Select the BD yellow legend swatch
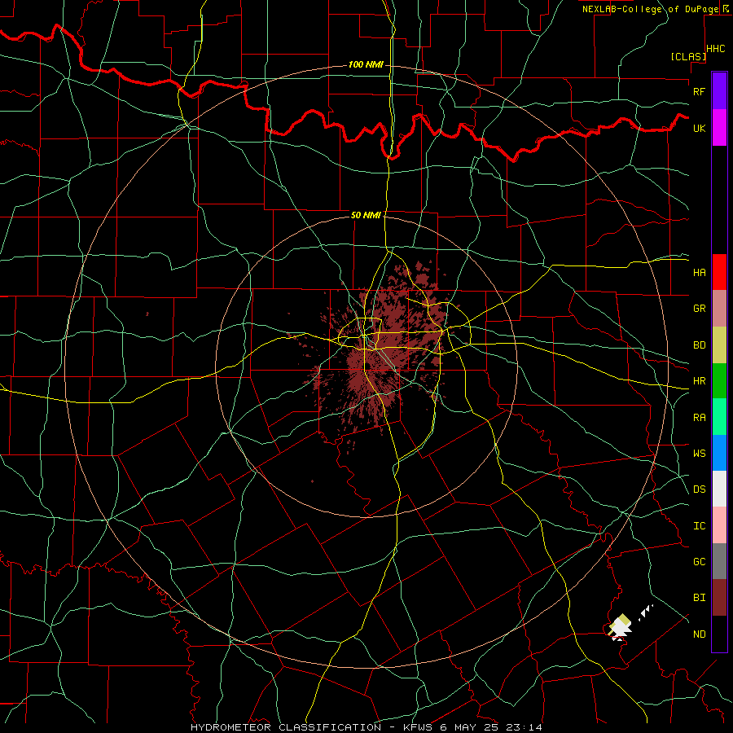The width and height of the screenshot is (733, 733). [x=719, y=345]
